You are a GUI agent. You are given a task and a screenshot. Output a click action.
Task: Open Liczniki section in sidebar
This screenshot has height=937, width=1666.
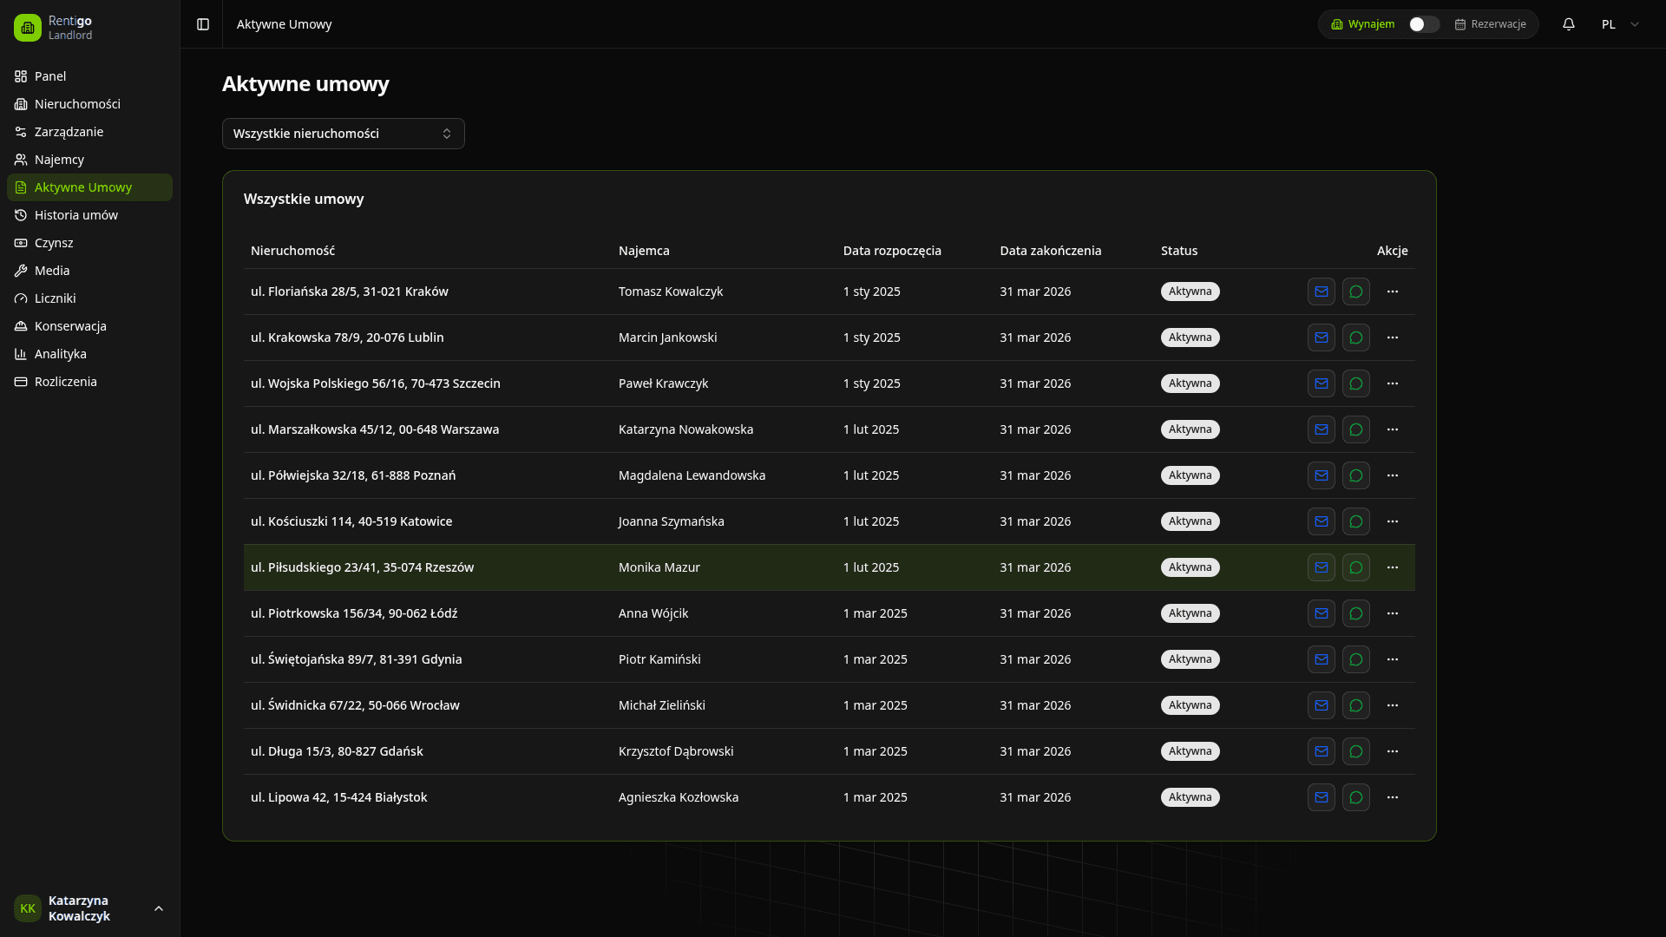tap(56, 298)
